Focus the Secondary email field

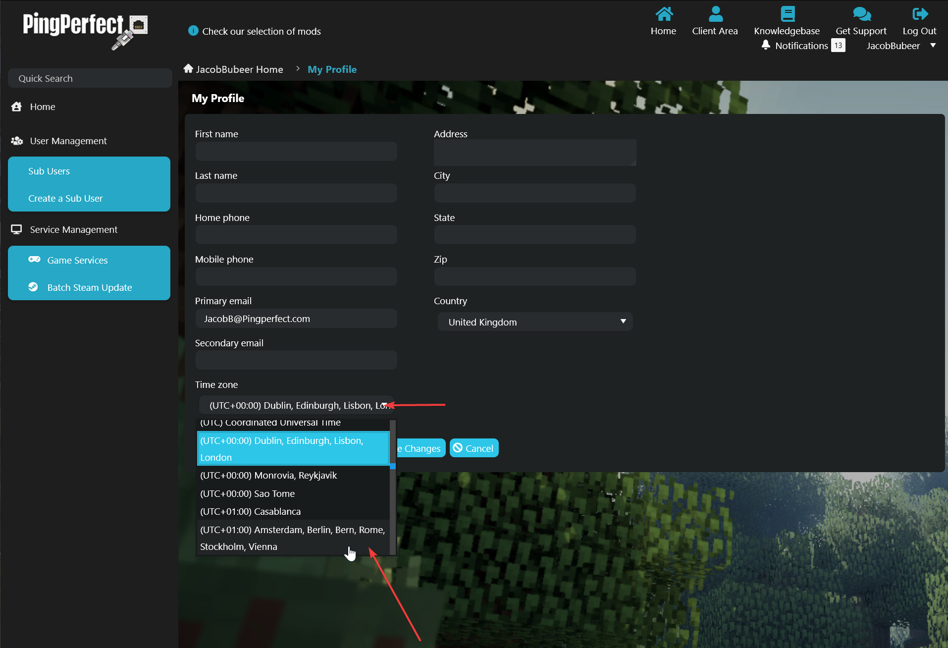coord(296,360)
